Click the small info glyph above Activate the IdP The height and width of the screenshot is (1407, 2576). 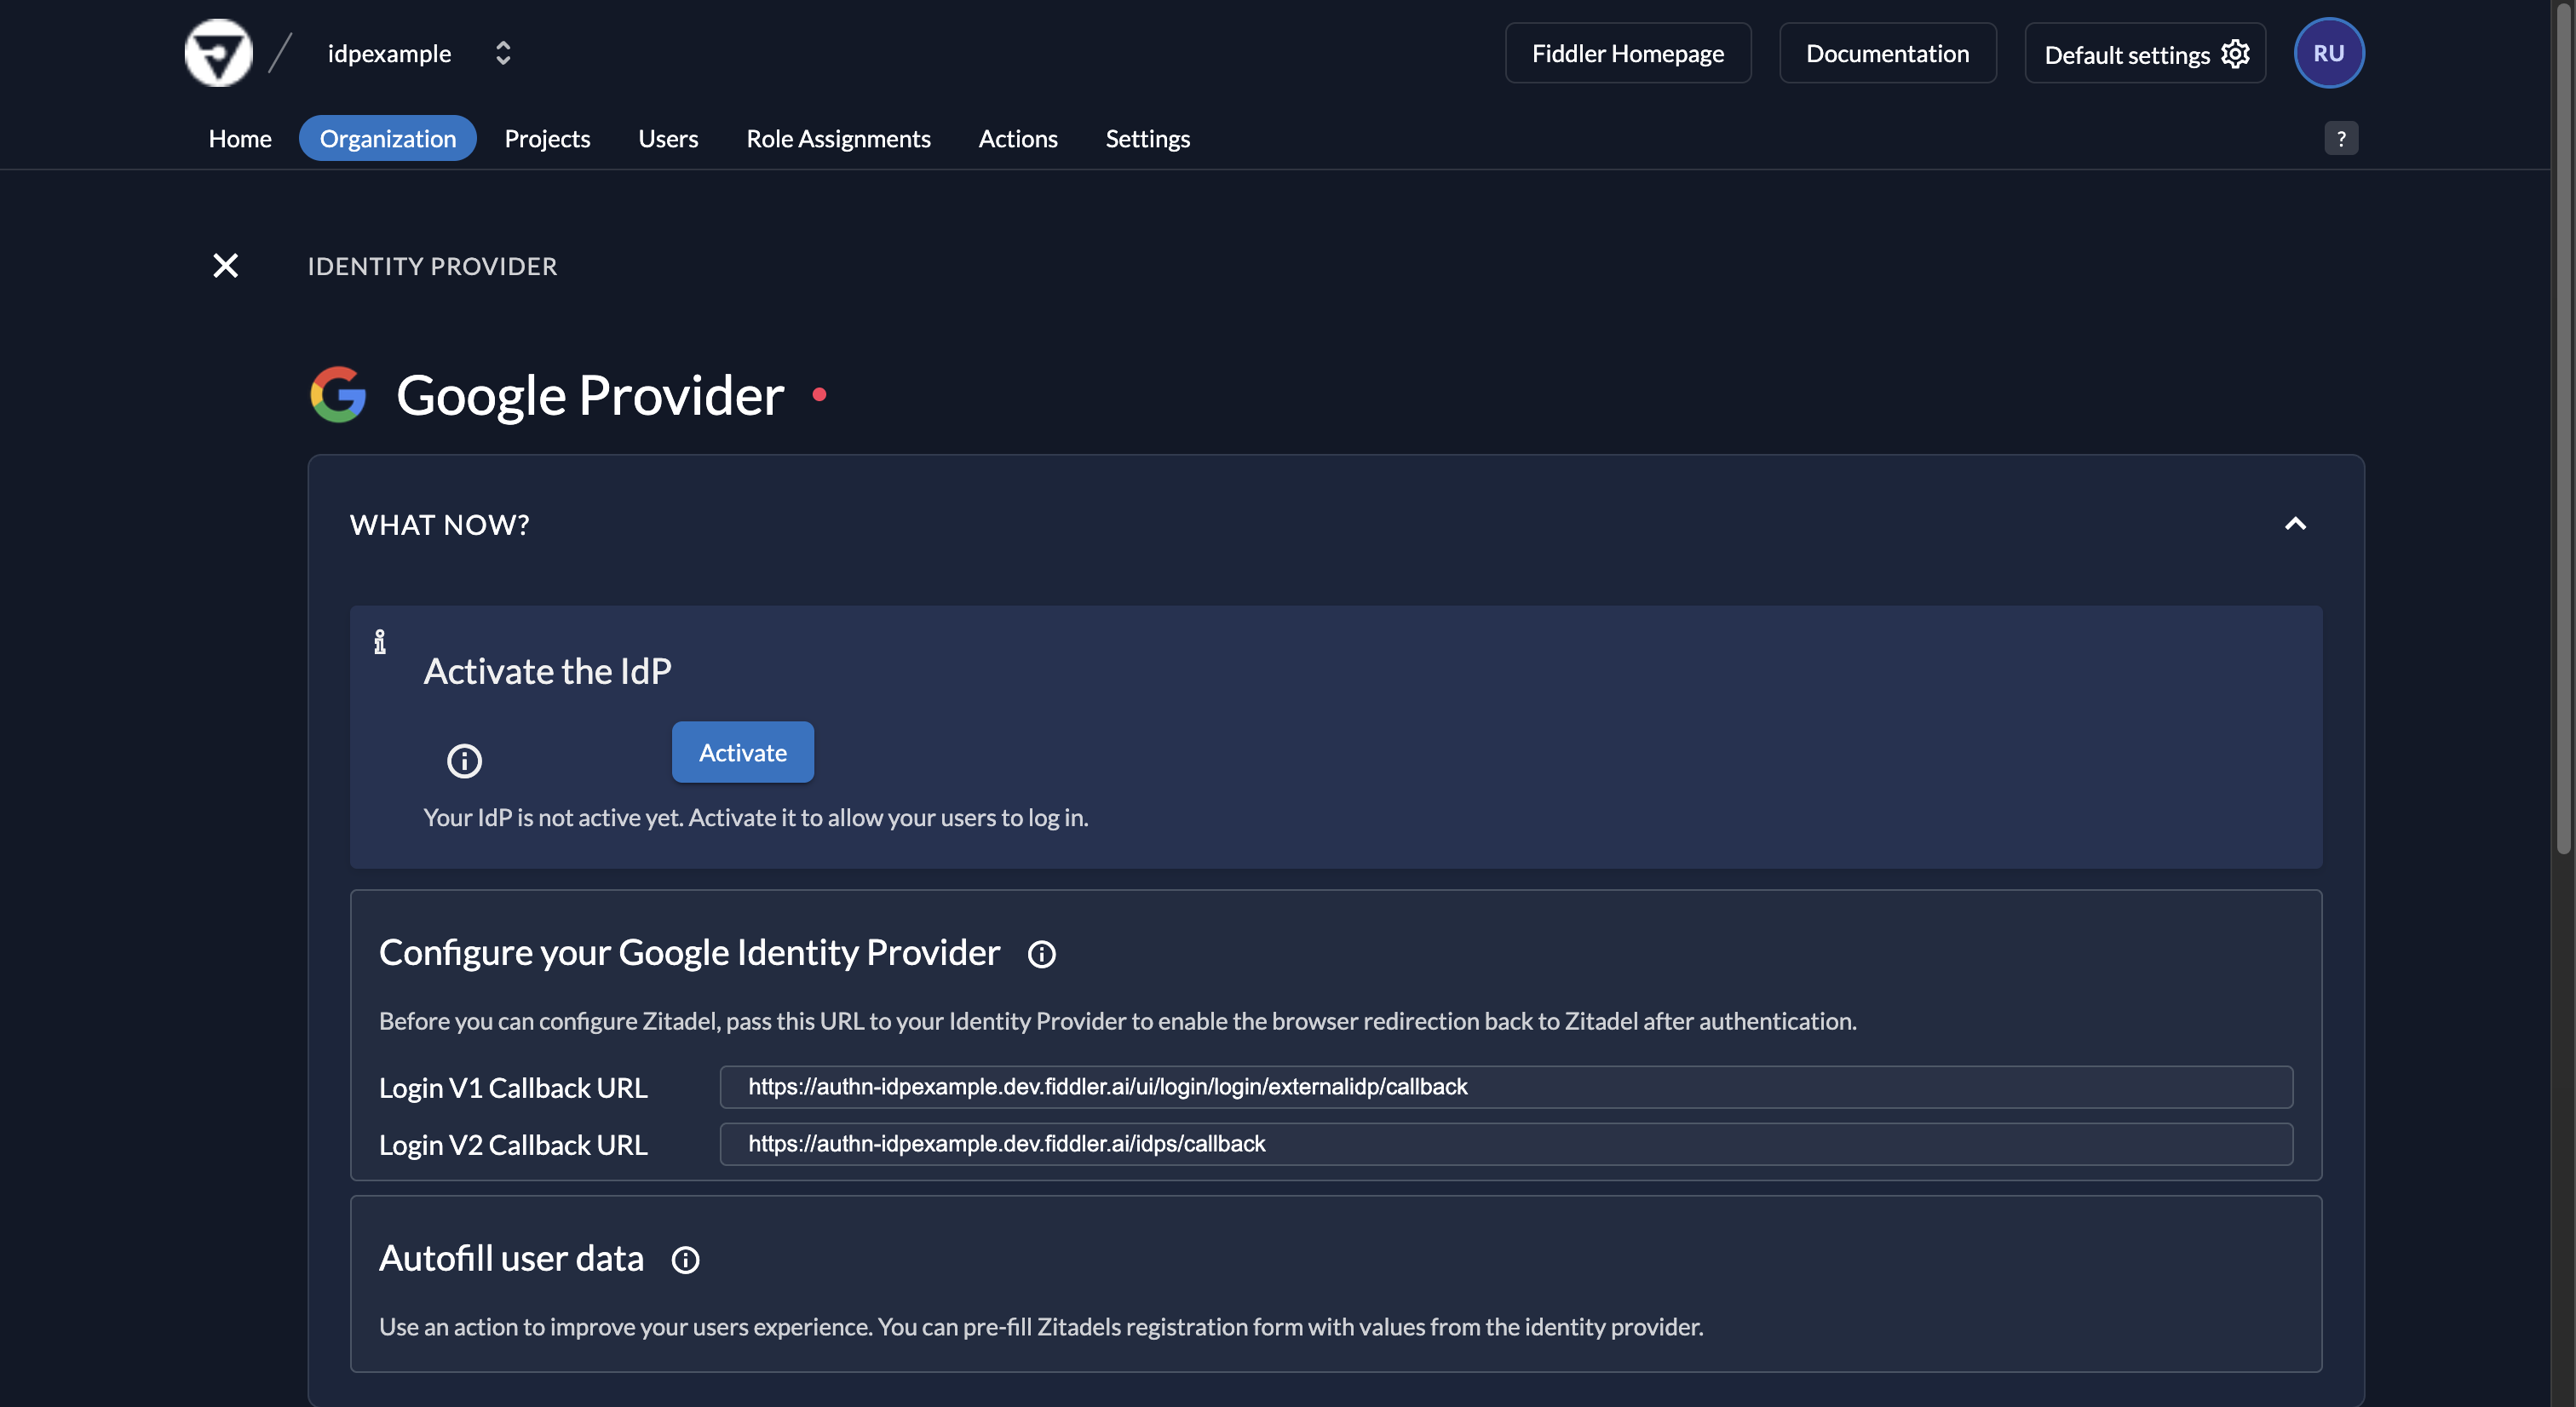coord(380,641)
